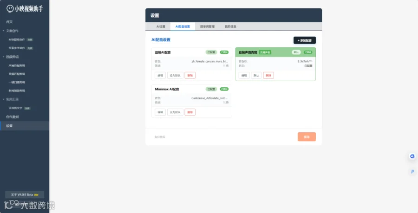This screenshot has width=418, height=213.
Task: Click the 默认 badge in 豆包声音克隆 header
Action: [296, 52]
